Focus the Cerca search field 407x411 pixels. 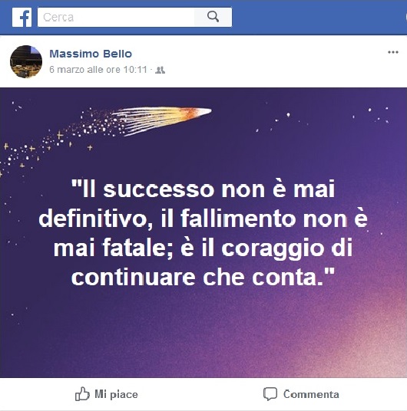point(116,18)
